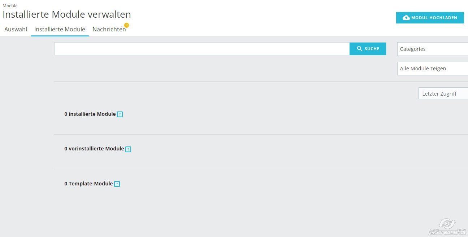Open the Categories dropdown
This screenshot has height=237, width=468.
click(x=433, y=49)
